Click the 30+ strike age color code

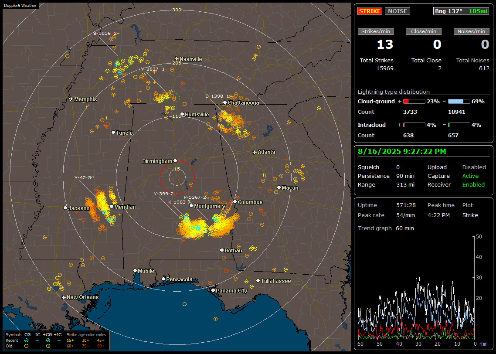85,340
